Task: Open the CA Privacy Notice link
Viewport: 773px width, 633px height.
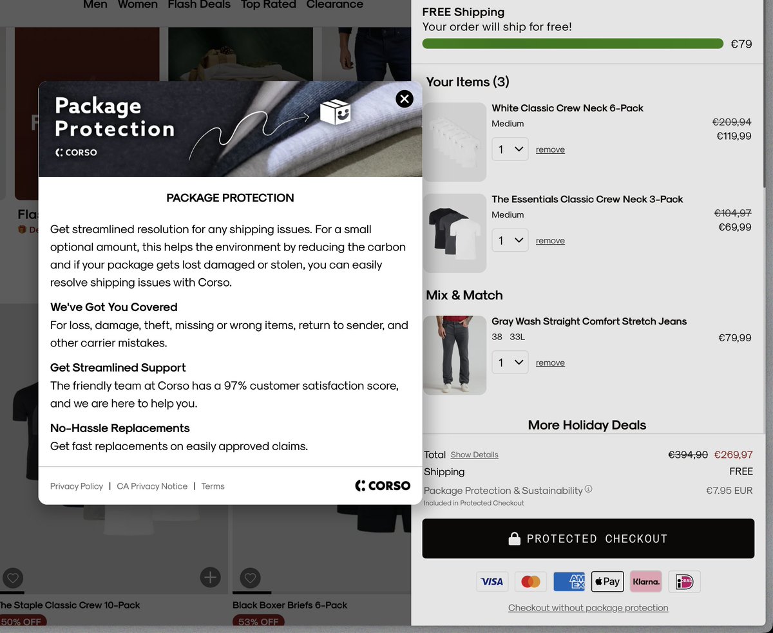Action: tap(152, 486)
